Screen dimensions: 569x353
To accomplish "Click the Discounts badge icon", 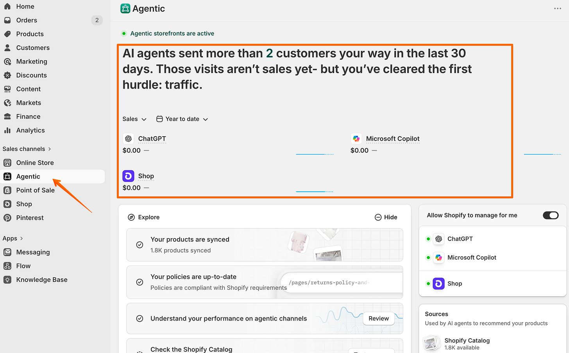I will click(x=7, y=75).
